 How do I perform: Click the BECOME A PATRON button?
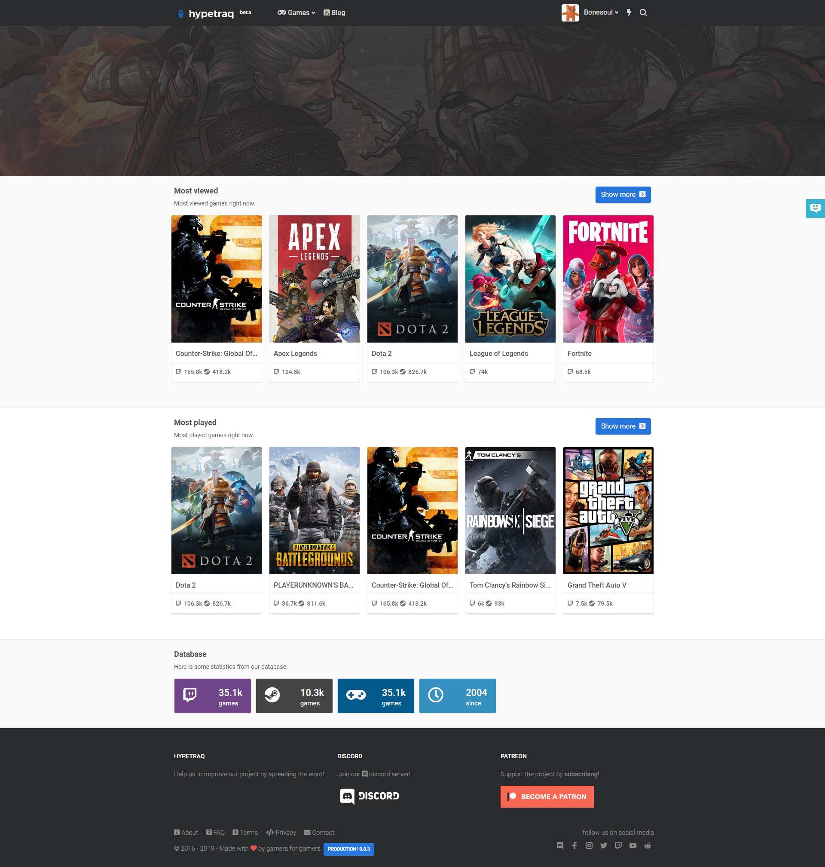point(547,796)
